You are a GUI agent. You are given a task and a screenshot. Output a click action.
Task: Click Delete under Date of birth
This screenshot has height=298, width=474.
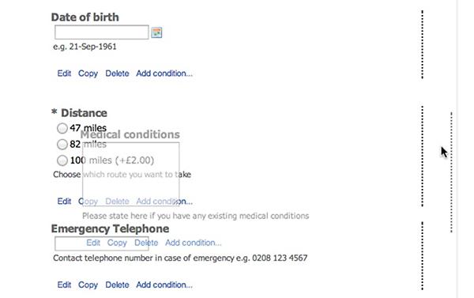tap(117, 74)
